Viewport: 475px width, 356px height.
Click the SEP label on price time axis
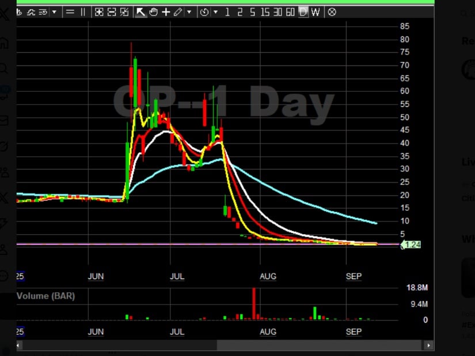pyautogui.click(x=354, y=277)
